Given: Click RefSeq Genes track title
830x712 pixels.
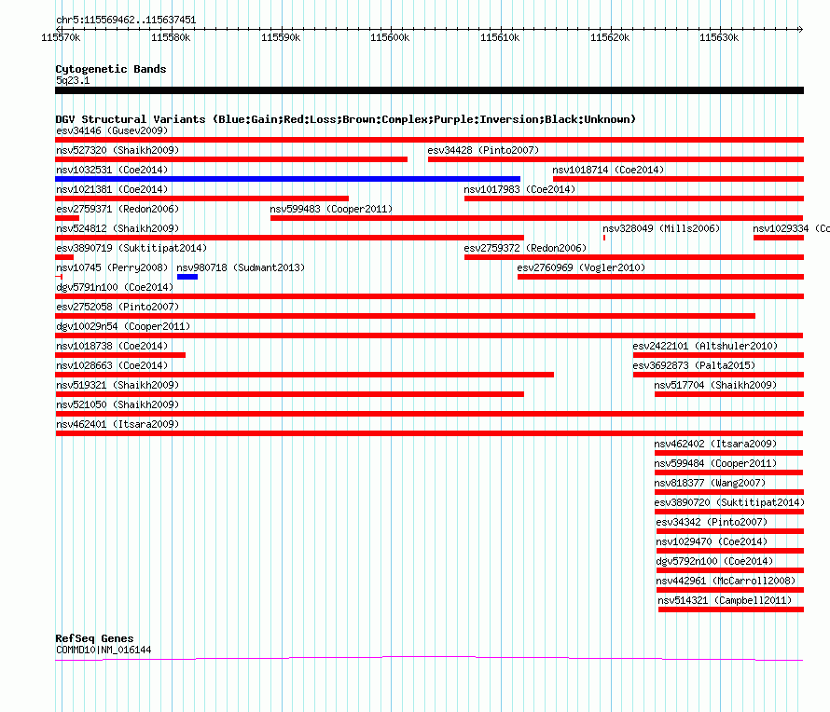Looking at the screenshot, I should click(95, 638).
